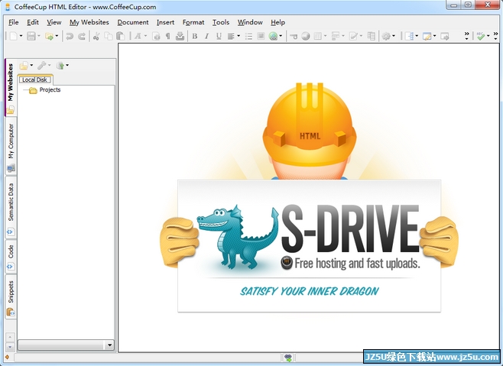Click the image insert icon beside list

pos(261,36)
